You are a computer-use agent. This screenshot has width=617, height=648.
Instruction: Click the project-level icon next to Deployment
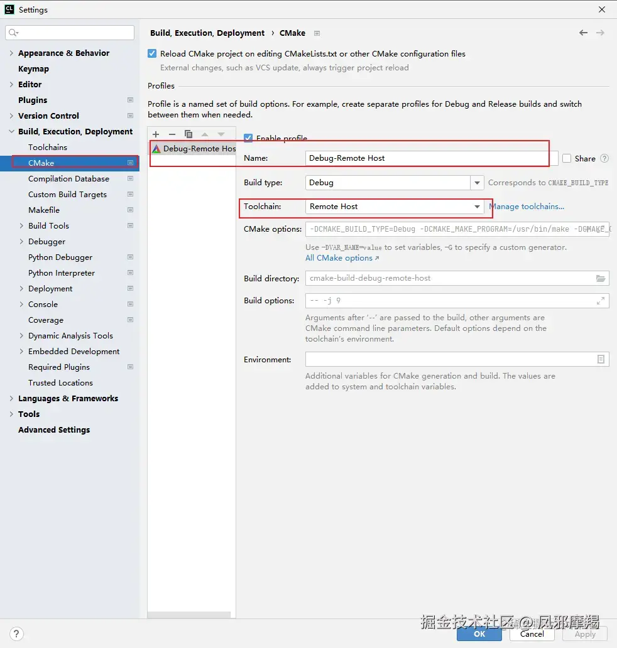click(x=130, y=288)
